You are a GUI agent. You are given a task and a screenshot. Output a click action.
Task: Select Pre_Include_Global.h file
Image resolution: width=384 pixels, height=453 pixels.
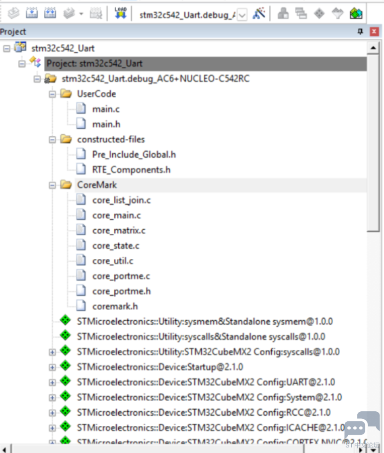tap(134, 154)
